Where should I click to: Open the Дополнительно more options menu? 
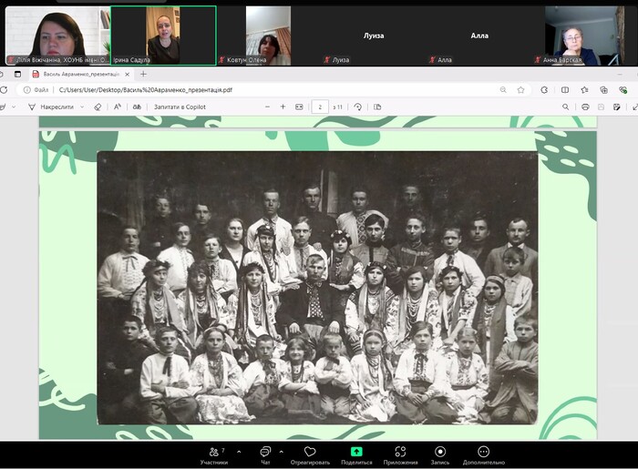(483, 455)
